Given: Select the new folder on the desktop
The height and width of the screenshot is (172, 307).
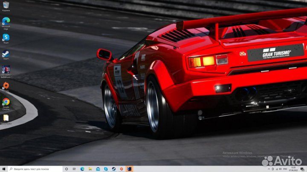Looking at the screenshot, I should point(6,118).
